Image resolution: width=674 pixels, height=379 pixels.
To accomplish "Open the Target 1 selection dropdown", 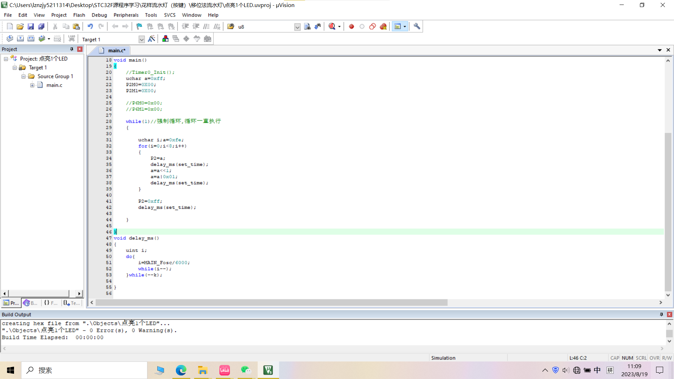I will [x=141, y=39].
